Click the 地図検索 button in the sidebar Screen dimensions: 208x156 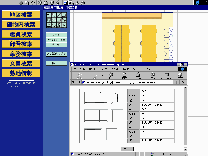[x=21, y=15]
